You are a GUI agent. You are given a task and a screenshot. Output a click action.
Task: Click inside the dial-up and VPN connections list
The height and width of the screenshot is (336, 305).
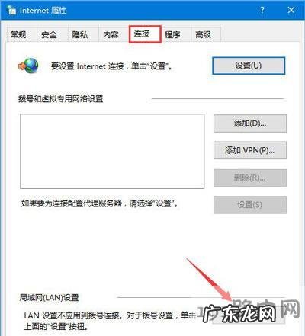[x=112, y=151]
